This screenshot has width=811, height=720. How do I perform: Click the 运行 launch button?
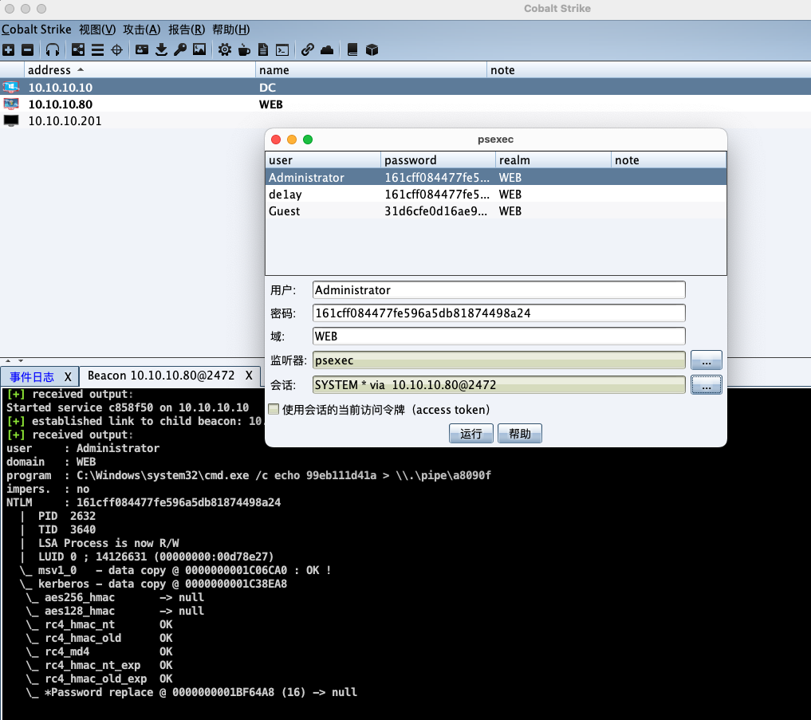[470, 434]
